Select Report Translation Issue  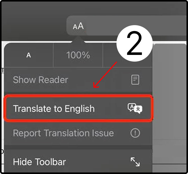[x=63, y=133]
